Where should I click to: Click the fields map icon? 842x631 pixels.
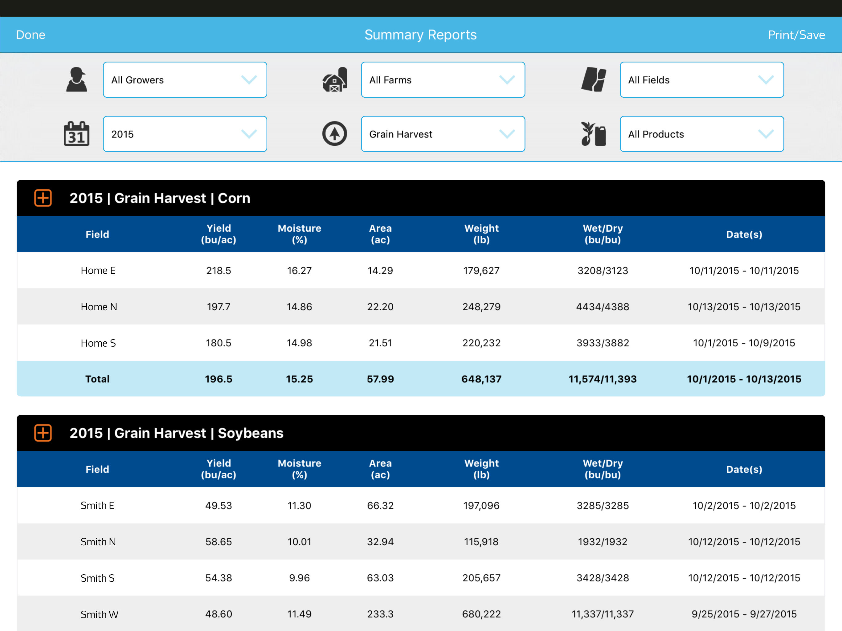(x=593, y=79)
